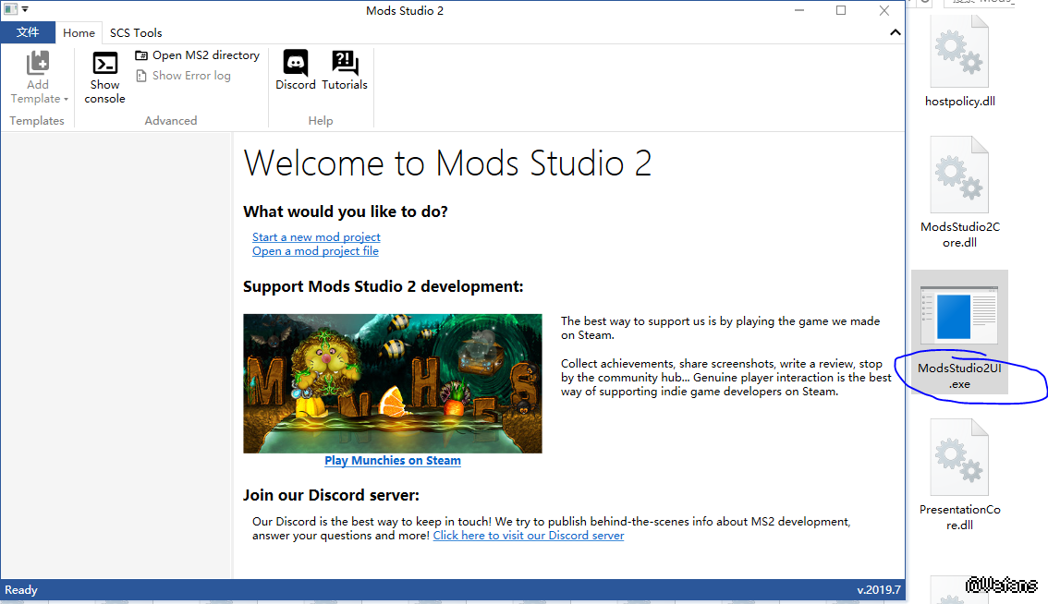The height and width of the screenshot is (604, 1048).
Task: Close the Mods Studio 2 window
Action: click(x=884, y=10)
